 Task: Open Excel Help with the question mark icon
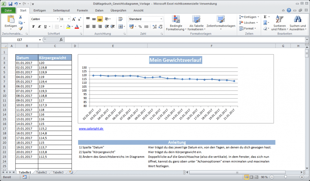[x=289, y=10]
